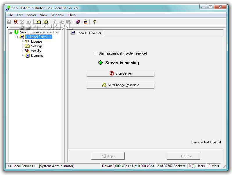Click '[System Administrator]' status bar text
232x175 pixels.
coord(57,166)
